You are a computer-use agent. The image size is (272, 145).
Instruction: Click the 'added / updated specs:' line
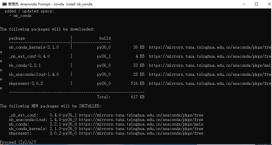tap(29, 11)
